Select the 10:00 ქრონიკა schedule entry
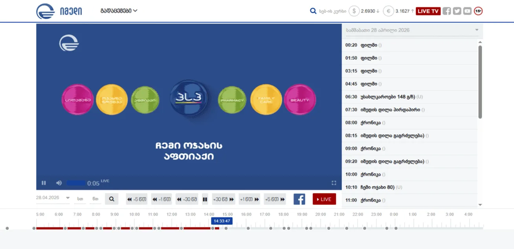This screenshot has width=514, height=249. [x=409, y=174]
